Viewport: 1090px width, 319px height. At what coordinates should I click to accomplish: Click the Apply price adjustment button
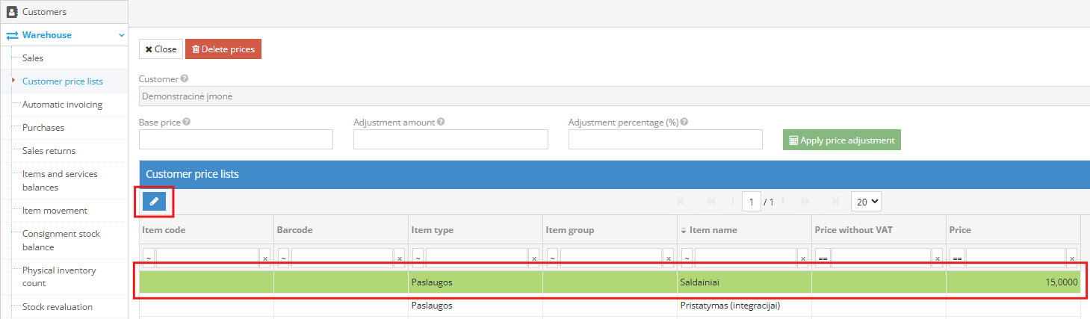point(841,140)
